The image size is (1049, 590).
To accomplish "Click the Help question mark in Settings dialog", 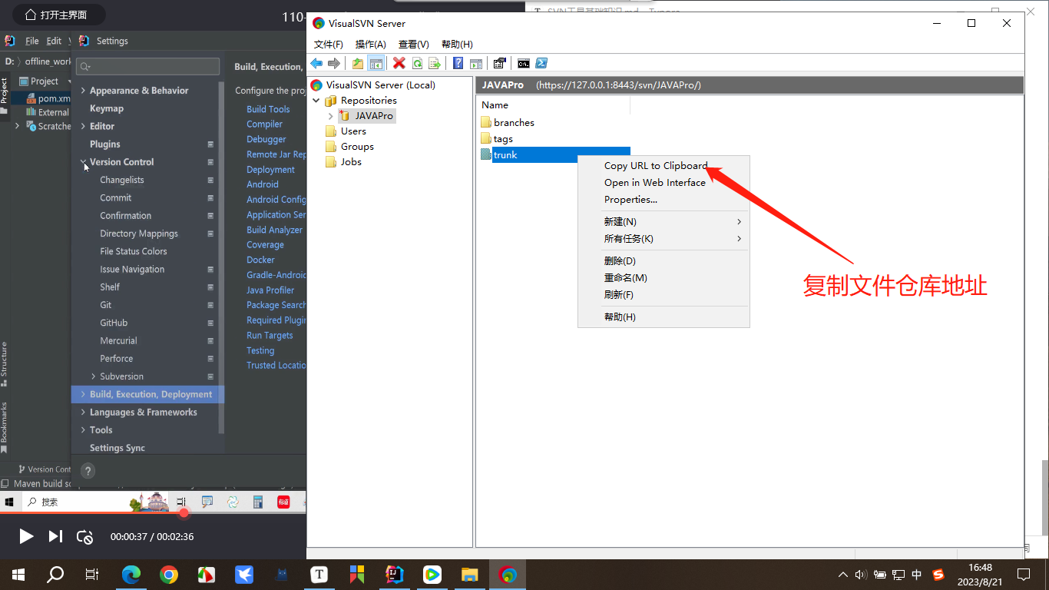I will (x=88, y=471).
